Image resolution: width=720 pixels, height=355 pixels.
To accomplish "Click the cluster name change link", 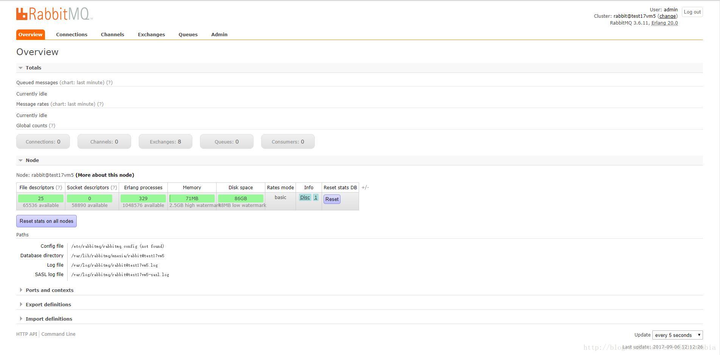I will point(668,16).
